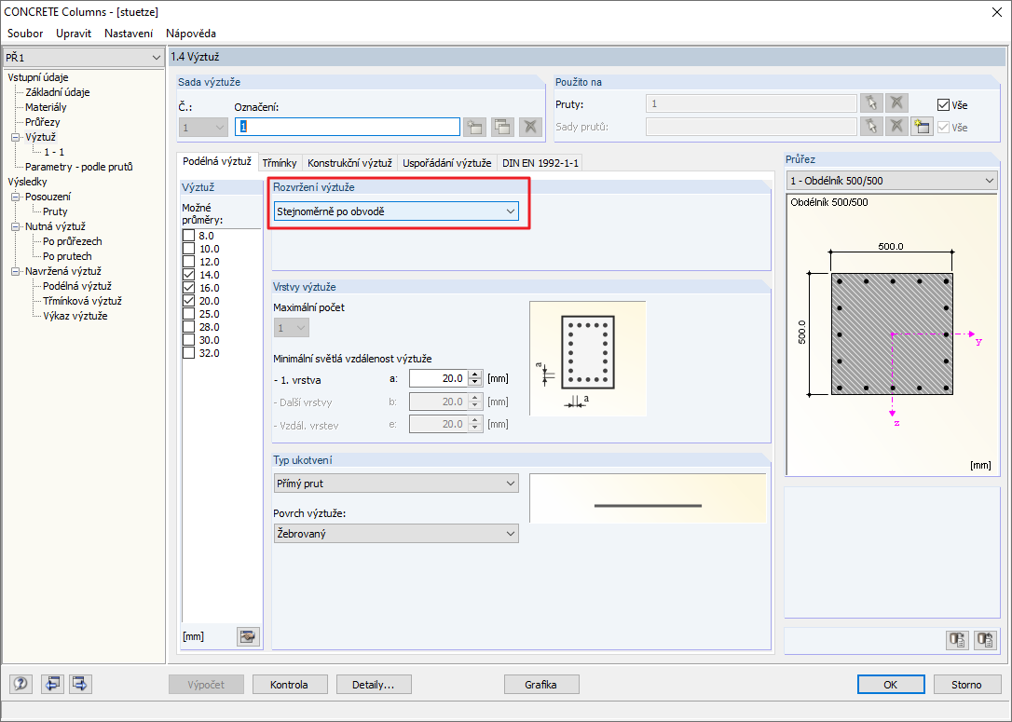The width and height of the screenshot is (1012, 722).
Task: Select Výkaz výztuže in tree
Action: pos(75,316)
